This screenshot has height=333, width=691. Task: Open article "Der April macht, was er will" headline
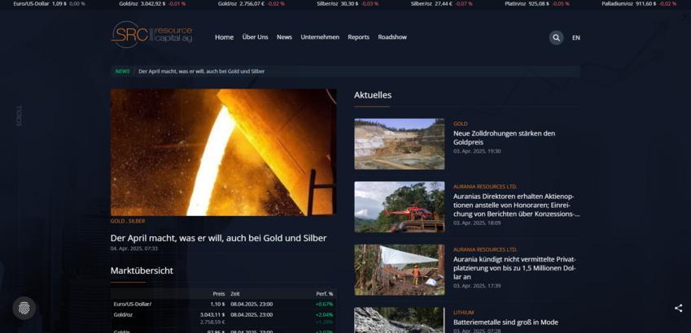pyautogui.click(x=219, y=238)
